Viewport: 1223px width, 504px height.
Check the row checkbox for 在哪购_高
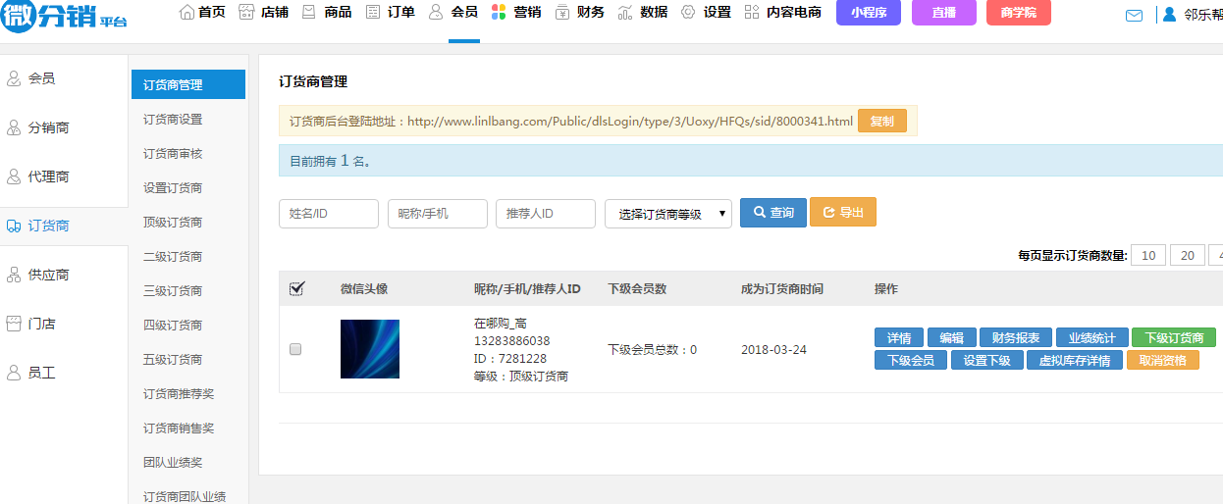[x=295, y=349]
